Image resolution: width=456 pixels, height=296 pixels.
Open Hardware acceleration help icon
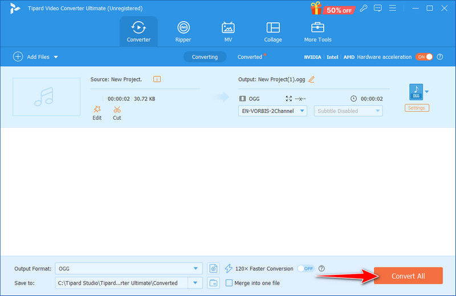click(440, 57)
